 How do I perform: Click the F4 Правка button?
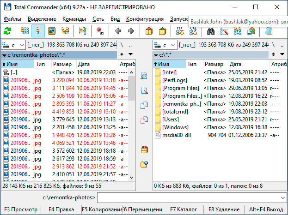pos(61,209)
